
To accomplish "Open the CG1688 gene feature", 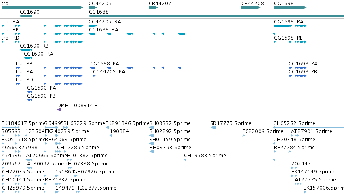I will [x=216, y=16].
